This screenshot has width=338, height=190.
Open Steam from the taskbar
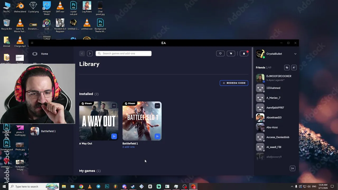click(133, 187)
